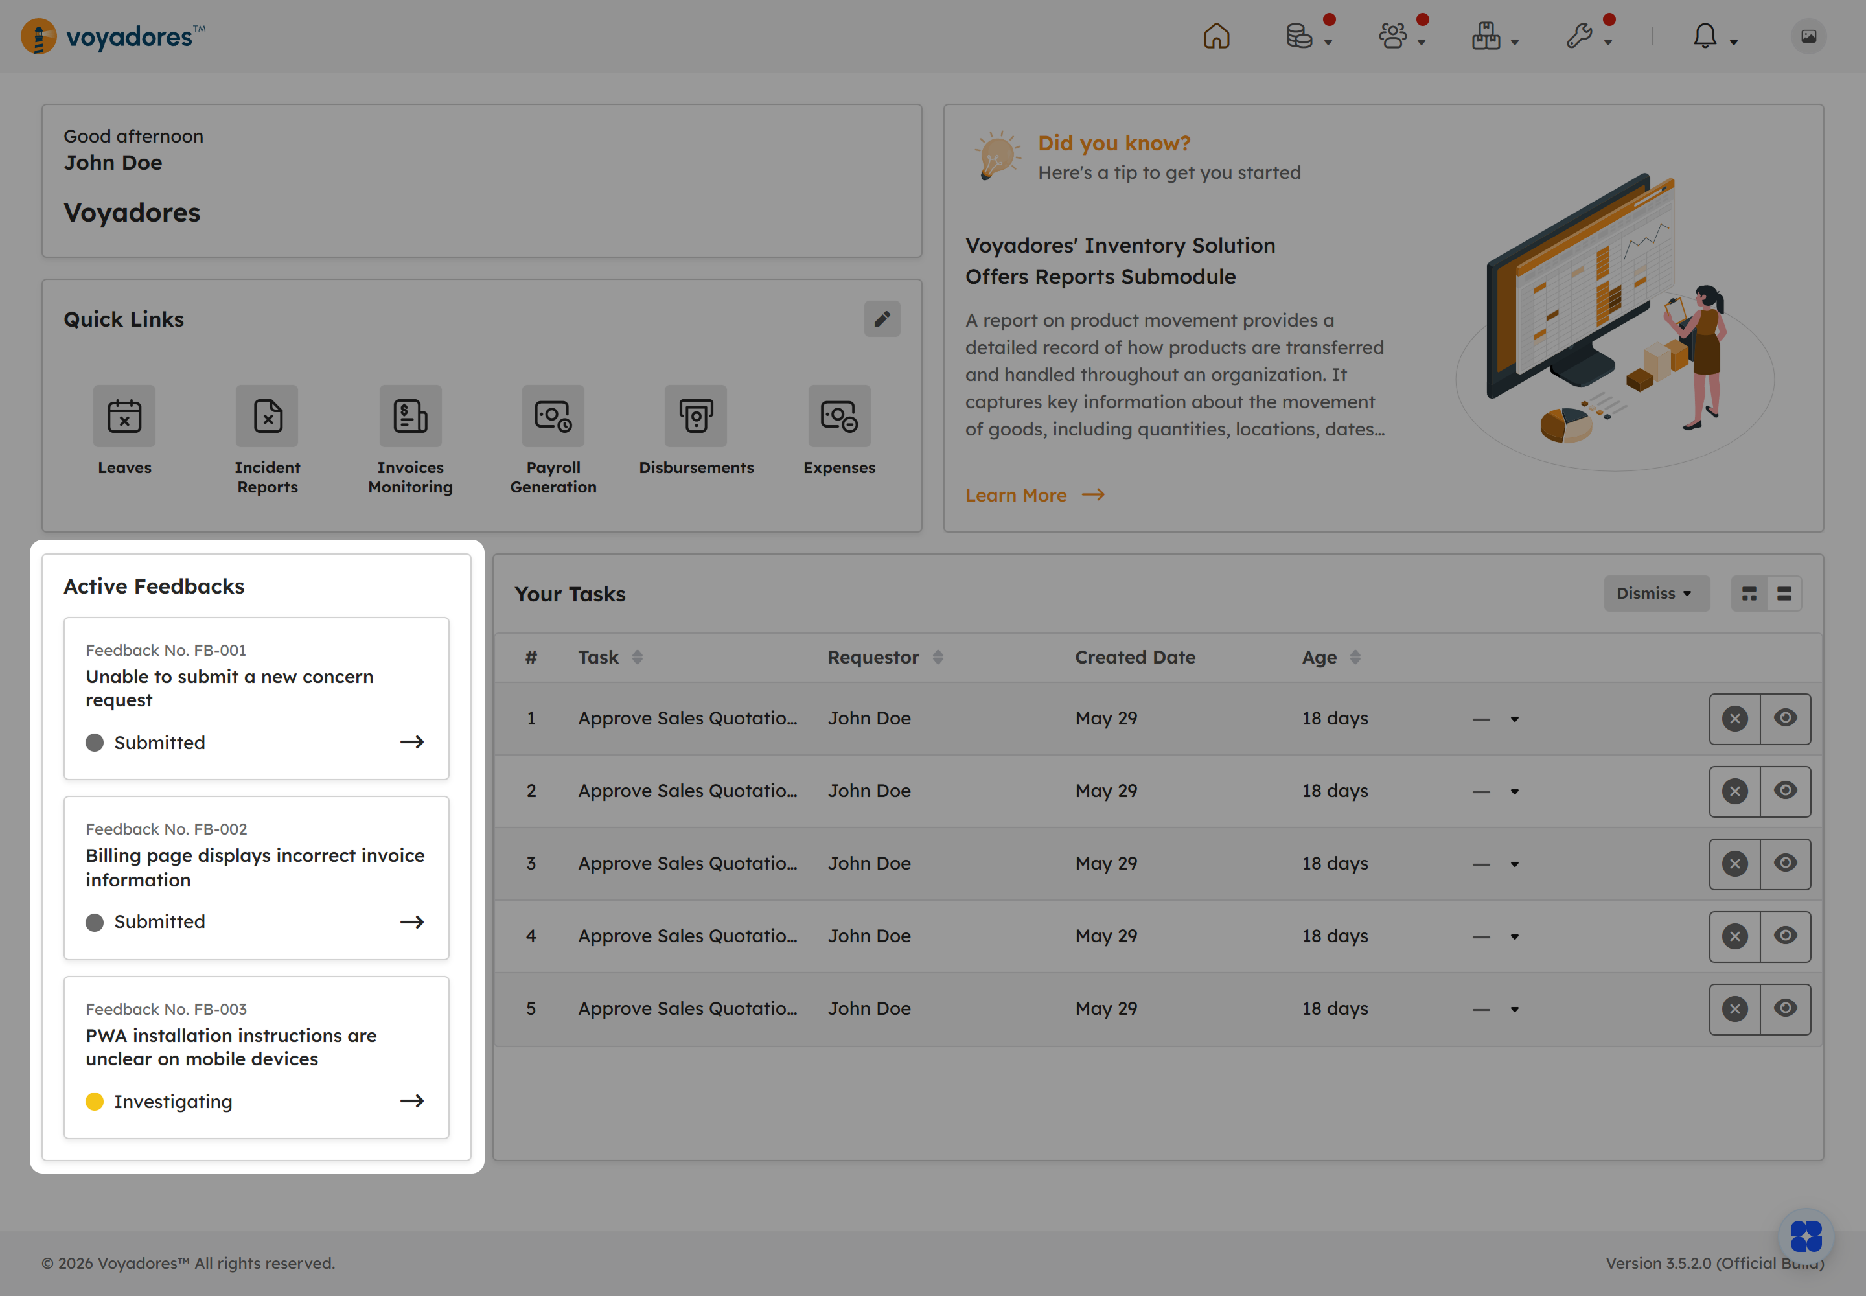
Task: View task row 2 details
Action: 1785,792
